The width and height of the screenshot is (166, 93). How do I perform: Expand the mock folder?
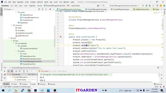pyautogui.click(x=18, y=53)
